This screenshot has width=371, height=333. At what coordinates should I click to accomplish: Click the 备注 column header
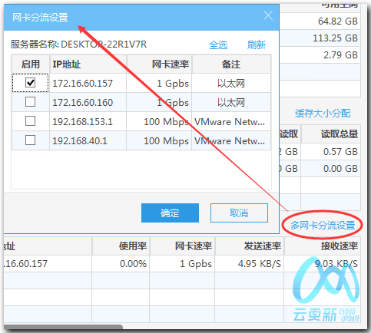pyautogui.click(x=231, y=64)
